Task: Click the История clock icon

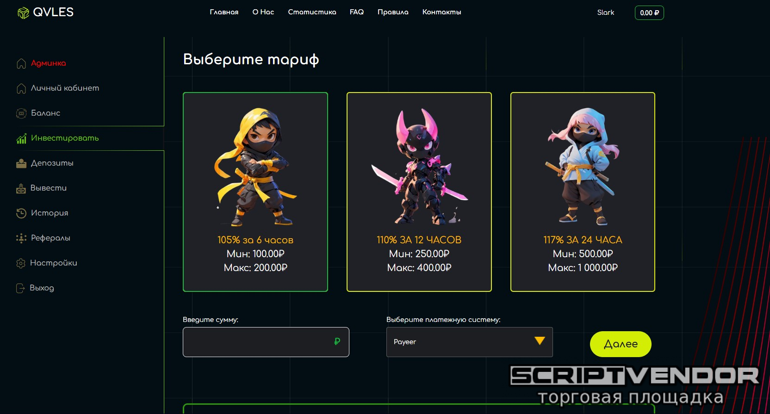Action: (x=21, y=213)
